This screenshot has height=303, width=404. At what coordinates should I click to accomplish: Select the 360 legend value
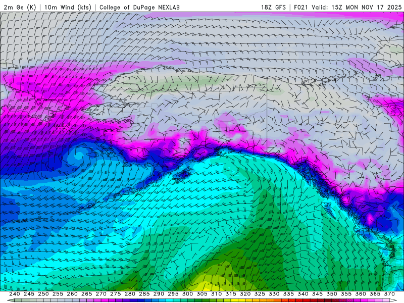[x=361, y=294]
